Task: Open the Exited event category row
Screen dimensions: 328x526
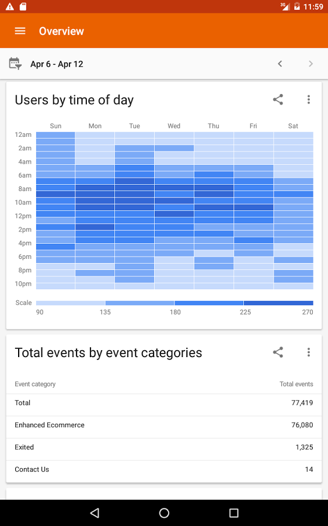Action: 164,447
